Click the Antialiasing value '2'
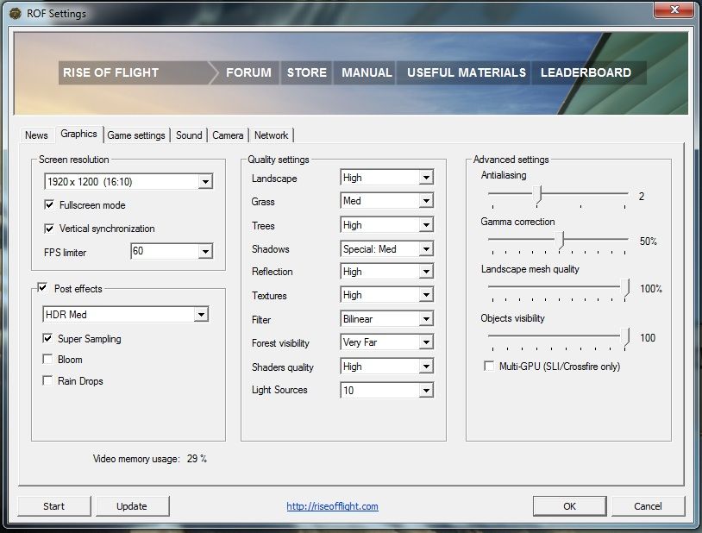Viewport: 702px width, 533px height. click(642, 196)
